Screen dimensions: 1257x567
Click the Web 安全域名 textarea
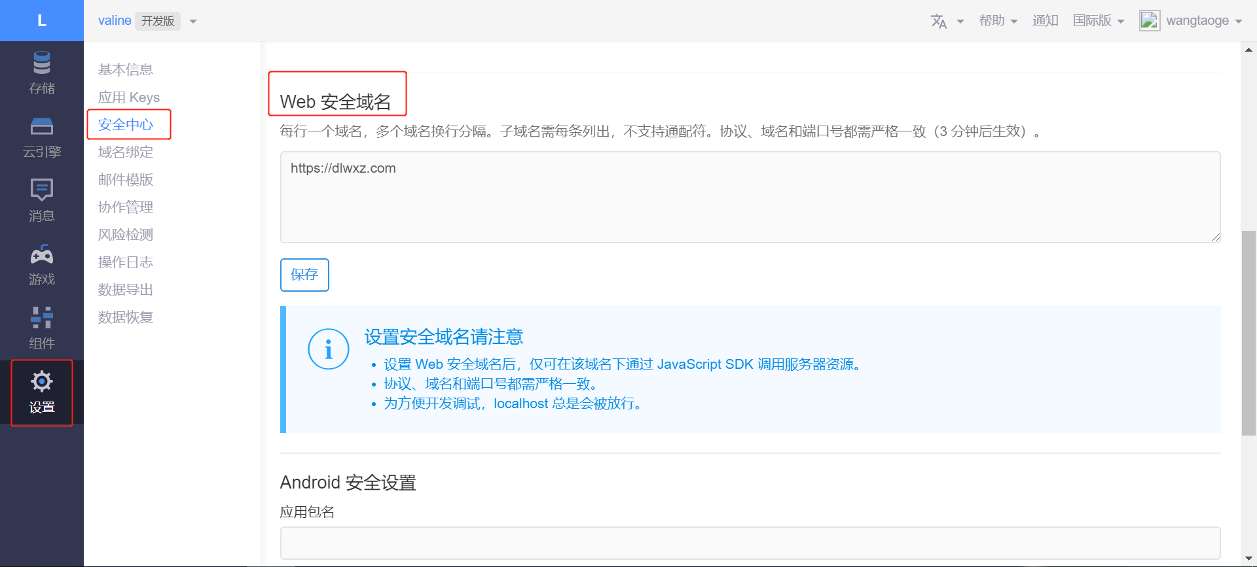(750, 198)
